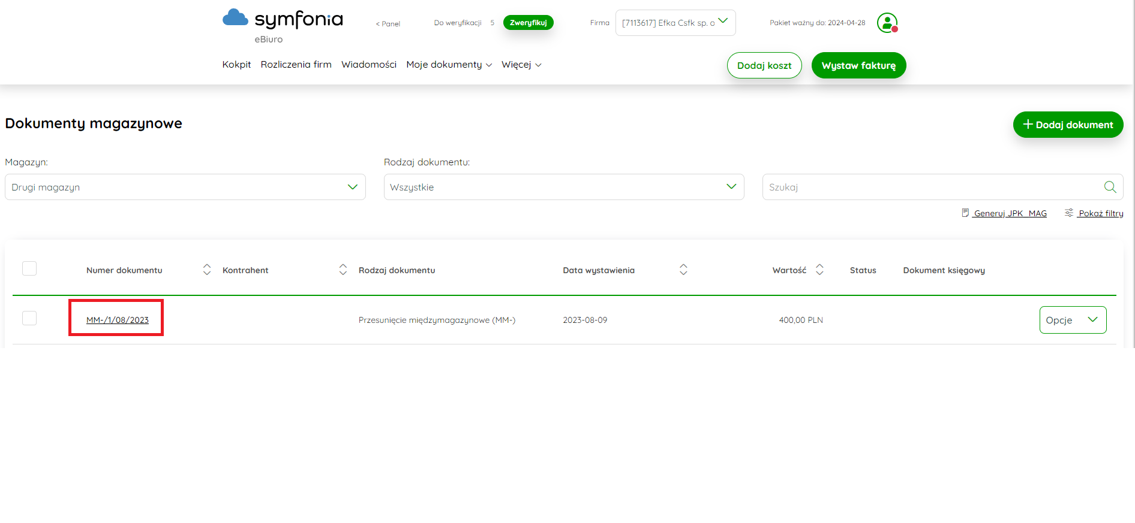Open document link MM-/1/08/2023
The image size is (1135, 523).
118,320
